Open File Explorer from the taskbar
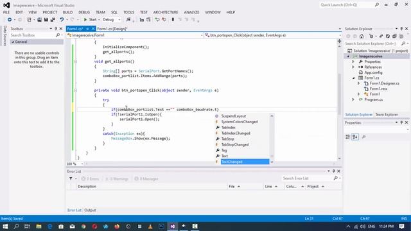411x231 pixels. [39, 227]
